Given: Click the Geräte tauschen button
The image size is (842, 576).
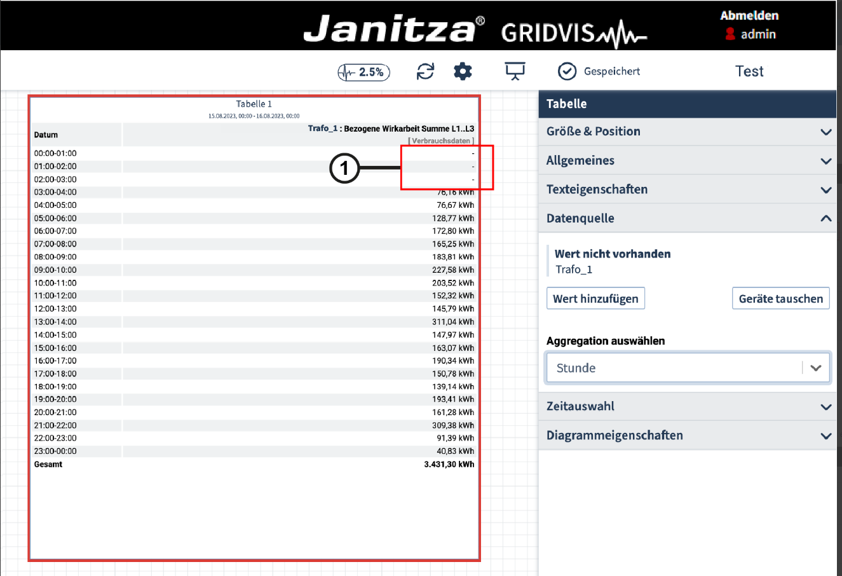Looking at the screenshot, I should click(x=780, y=299).
